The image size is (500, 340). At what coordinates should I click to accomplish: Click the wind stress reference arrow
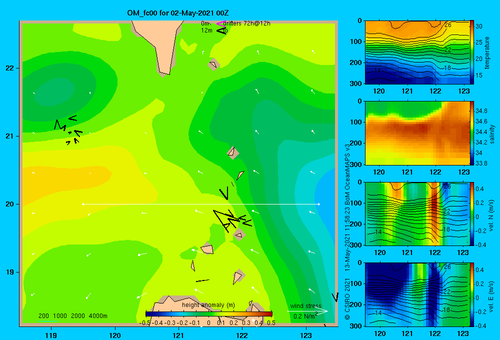click(x=307, y=311)
